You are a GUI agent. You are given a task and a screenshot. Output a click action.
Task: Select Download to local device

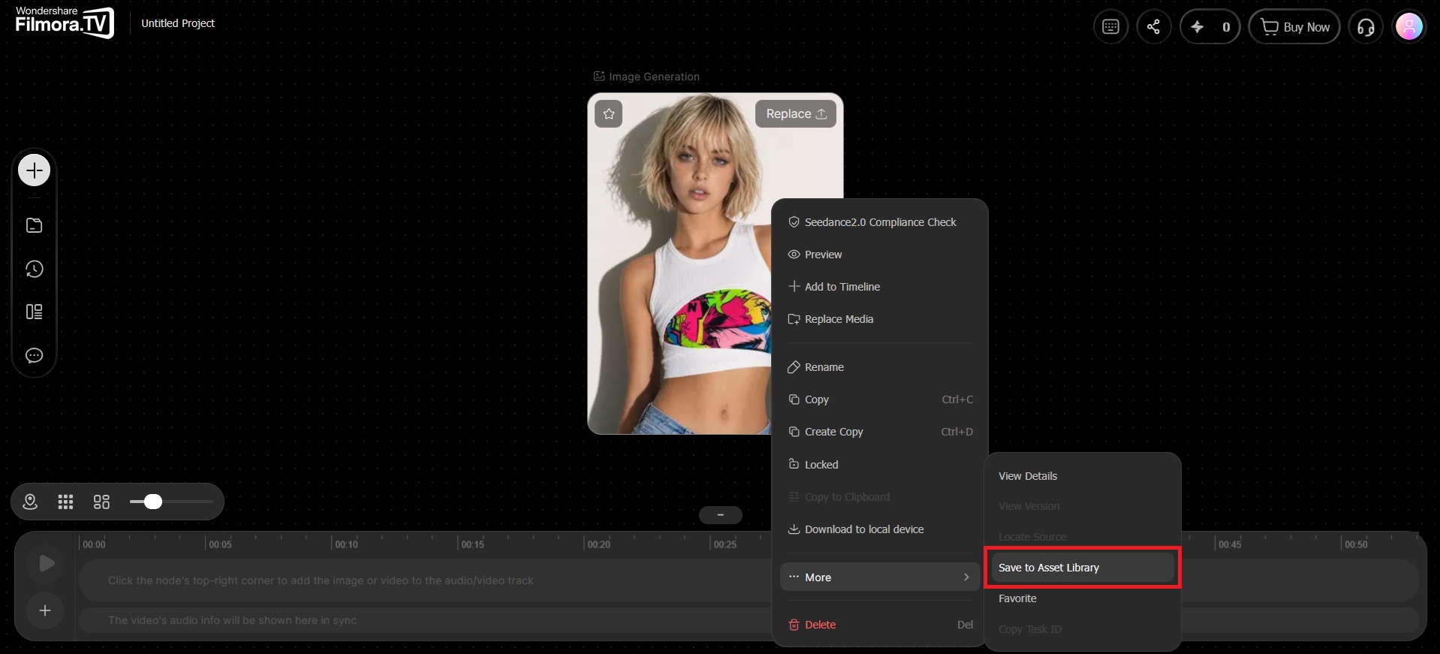click(x=880, y=529)
